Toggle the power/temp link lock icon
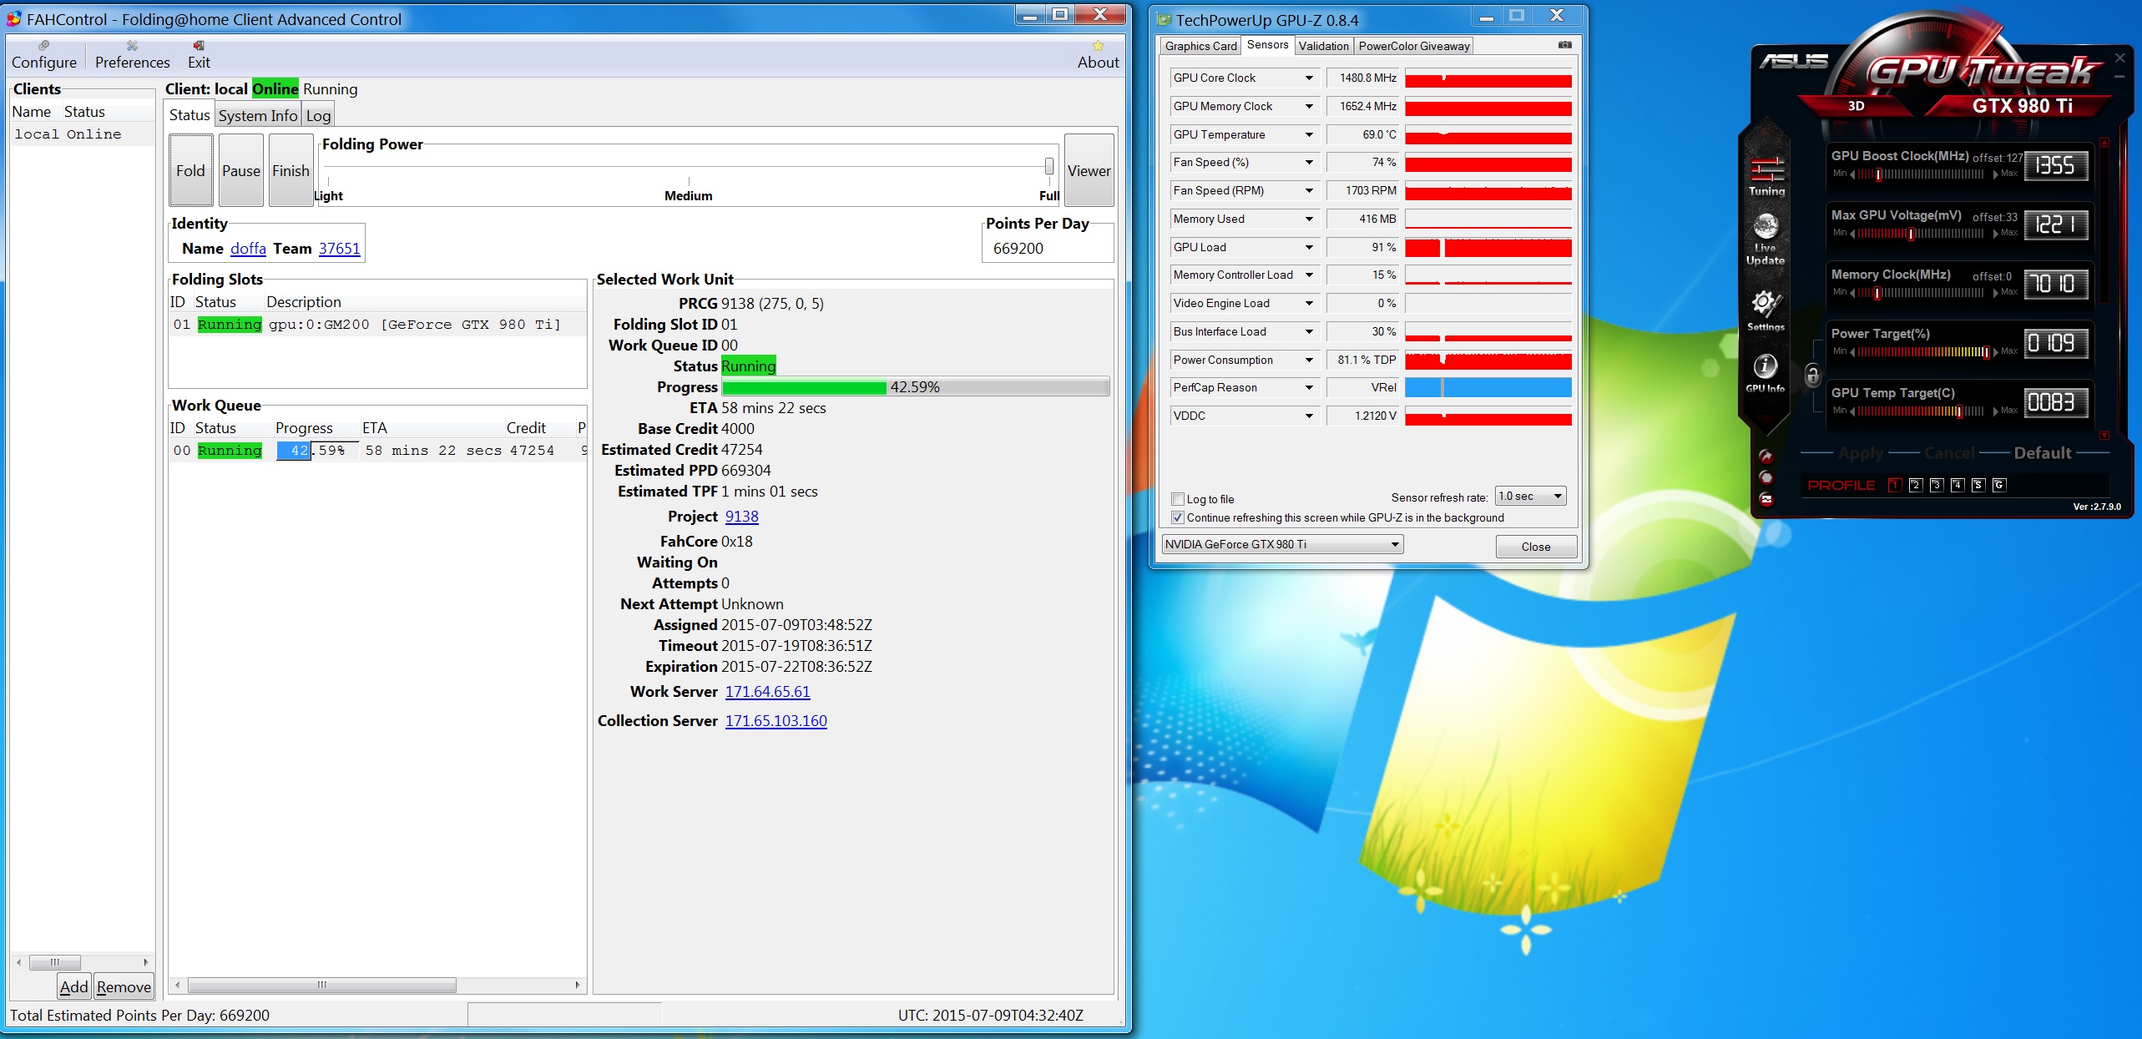 1812,375
